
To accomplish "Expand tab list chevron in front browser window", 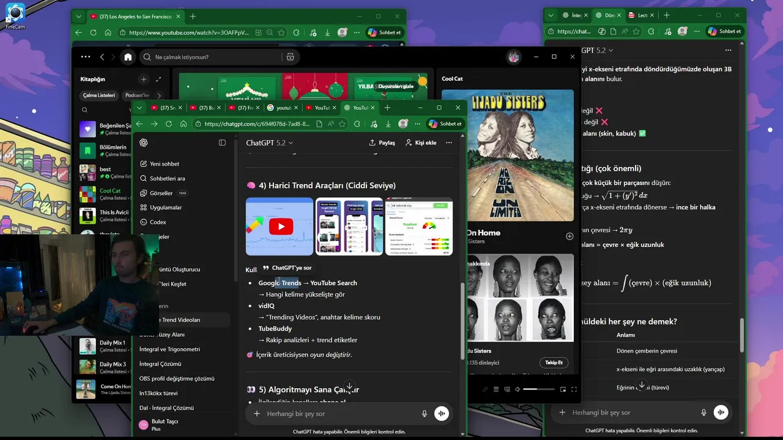I will (139, 108).
